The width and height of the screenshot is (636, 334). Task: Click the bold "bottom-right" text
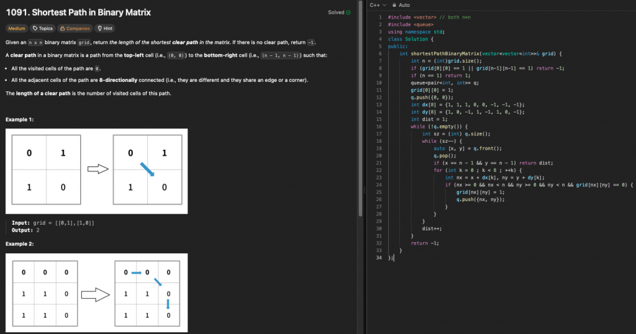219,55
